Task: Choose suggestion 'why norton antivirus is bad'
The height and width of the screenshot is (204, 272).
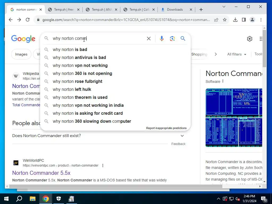Action: (x=115, y=58)
